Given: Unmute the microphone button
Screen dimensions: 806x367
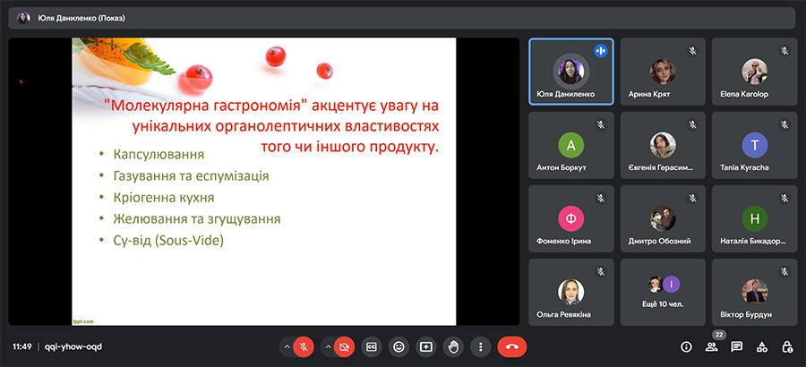Looking at the screenshot, I should pos(304,347).
